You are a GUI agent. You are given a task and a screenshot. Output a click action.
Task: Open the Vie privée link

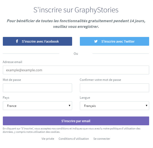[x=48, y=139]
